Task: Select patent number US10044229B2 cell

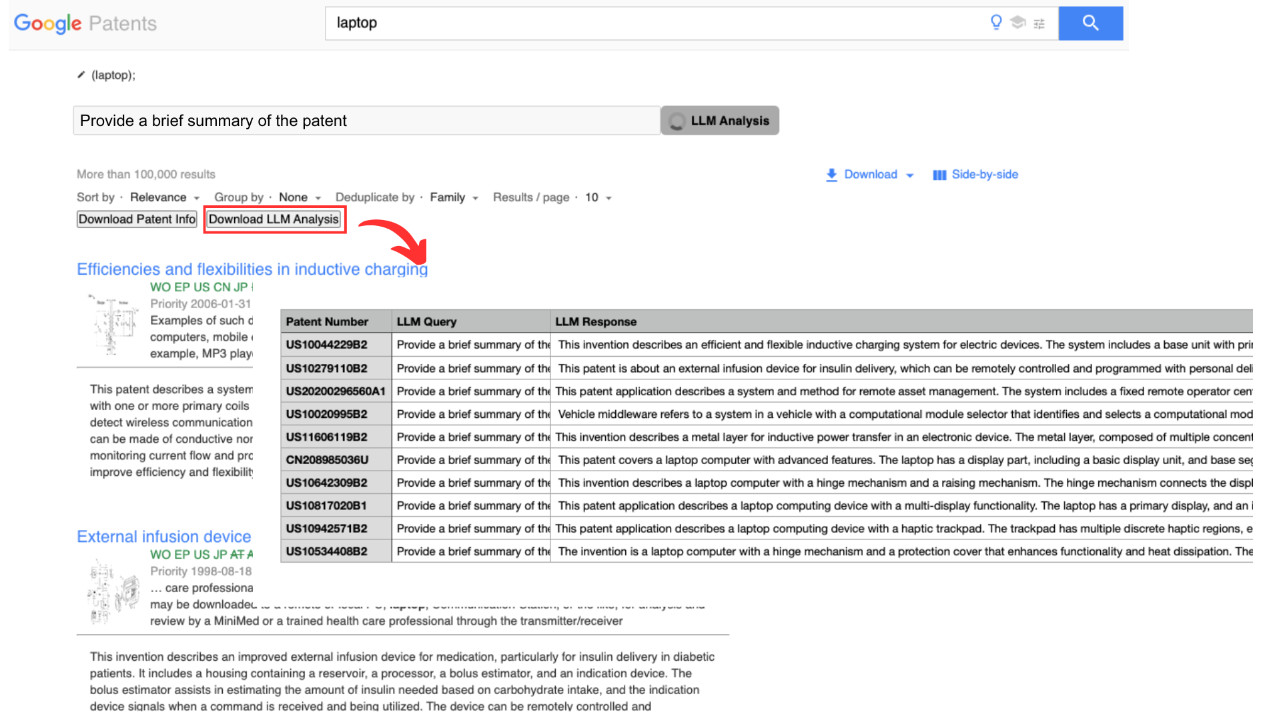Action: [336, 345]
